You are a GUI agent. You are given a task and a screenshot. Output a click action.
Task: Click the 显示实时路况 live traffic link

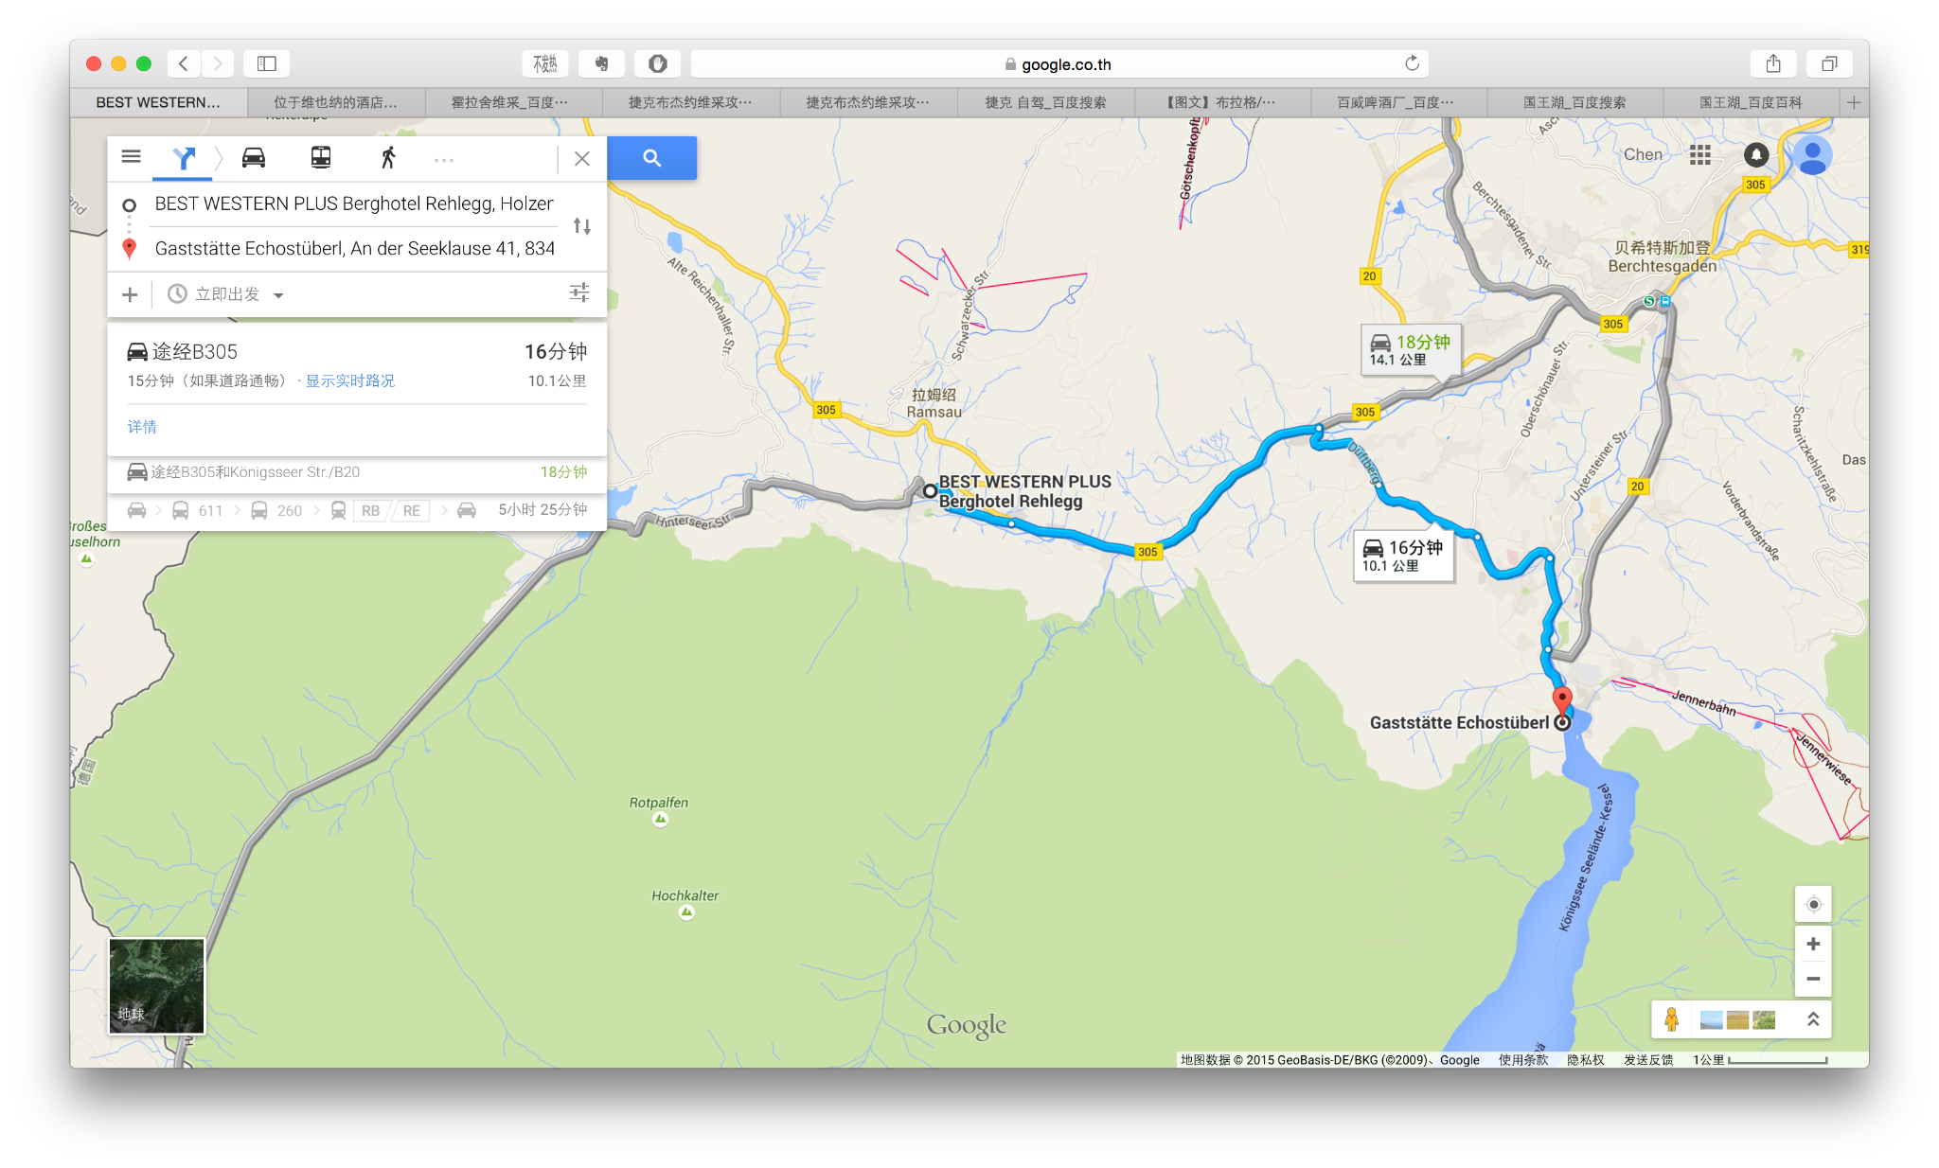(x=350, y=380)
